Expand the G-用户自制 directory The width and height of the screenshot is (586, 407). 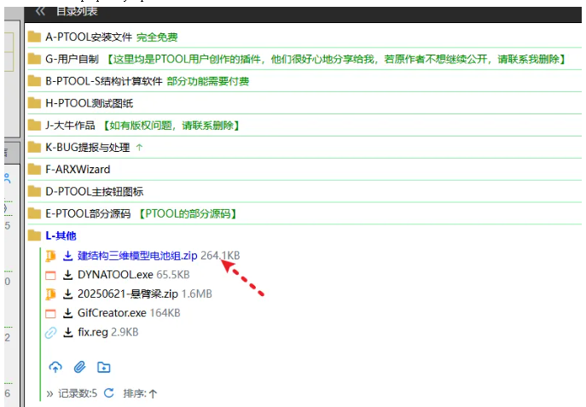72,59
